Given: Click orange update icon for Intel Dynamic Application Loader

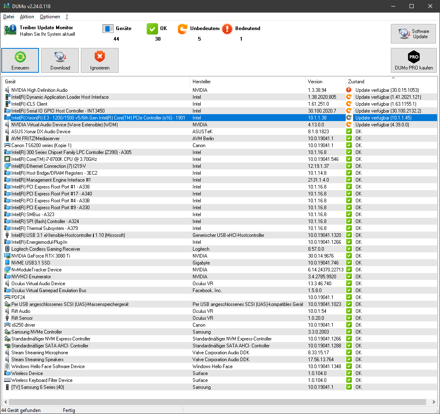Looking at the screenshot, I should pos(349,97).
